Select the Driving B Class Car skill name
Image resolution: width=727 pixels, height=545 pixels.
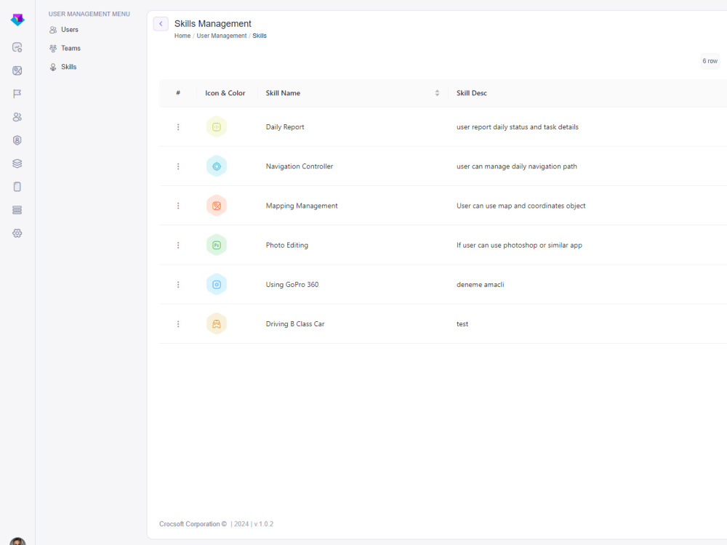pyautogui.click(x=295, y=324)
